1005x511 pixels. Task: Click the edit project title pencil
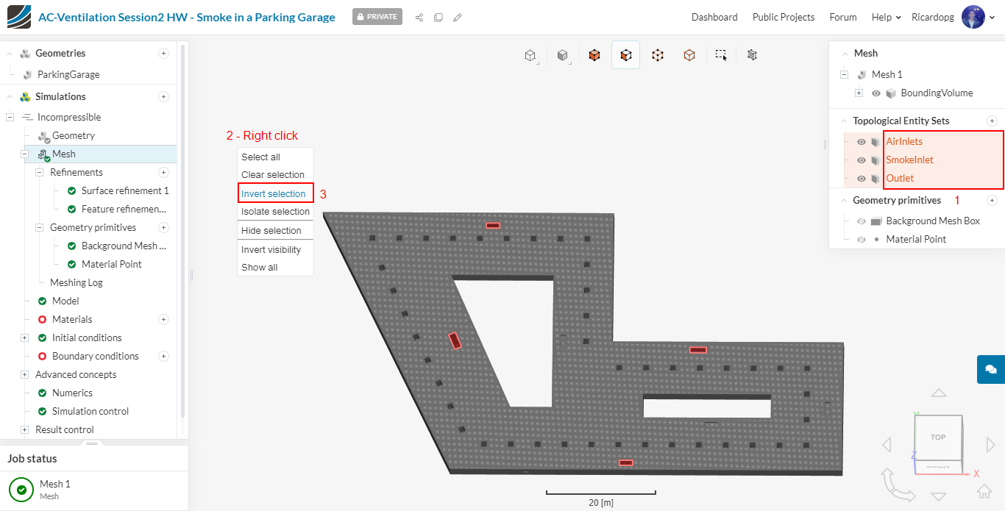458,17
